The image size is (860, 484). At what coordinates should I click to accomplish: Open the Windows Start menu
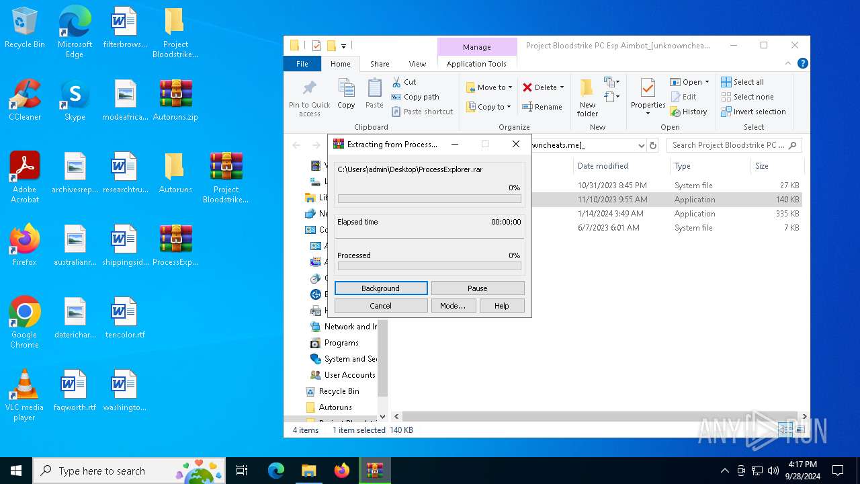pyautogui.click(x=16, y=471)
